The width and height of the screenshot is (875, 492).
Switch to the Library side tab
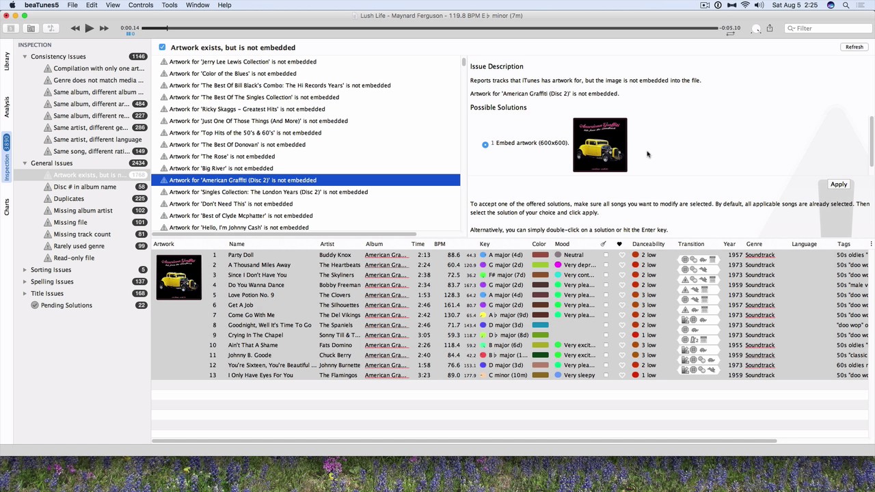[x=7, y=60]
